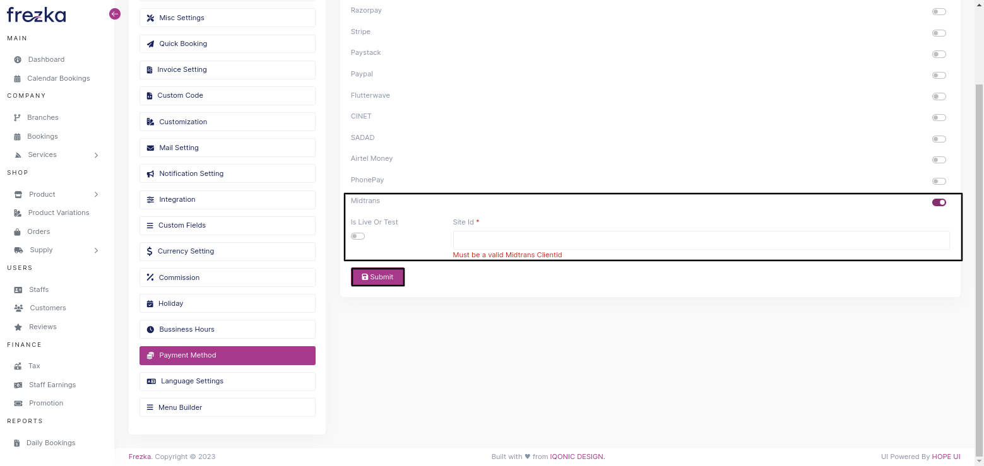Click the Bookings sidebar icon
Screen dimensions: 984x466
(18, 137)
